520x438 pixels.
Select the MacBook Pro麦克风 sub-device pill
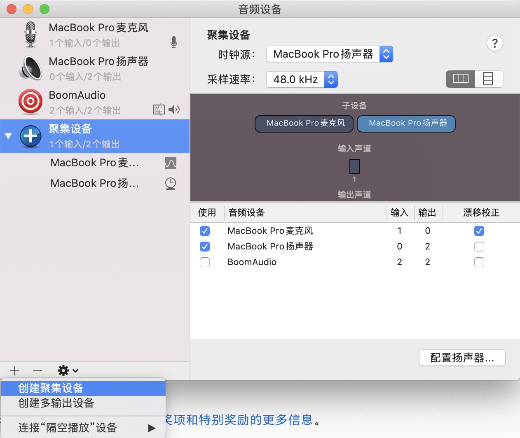tap(304, 123)
